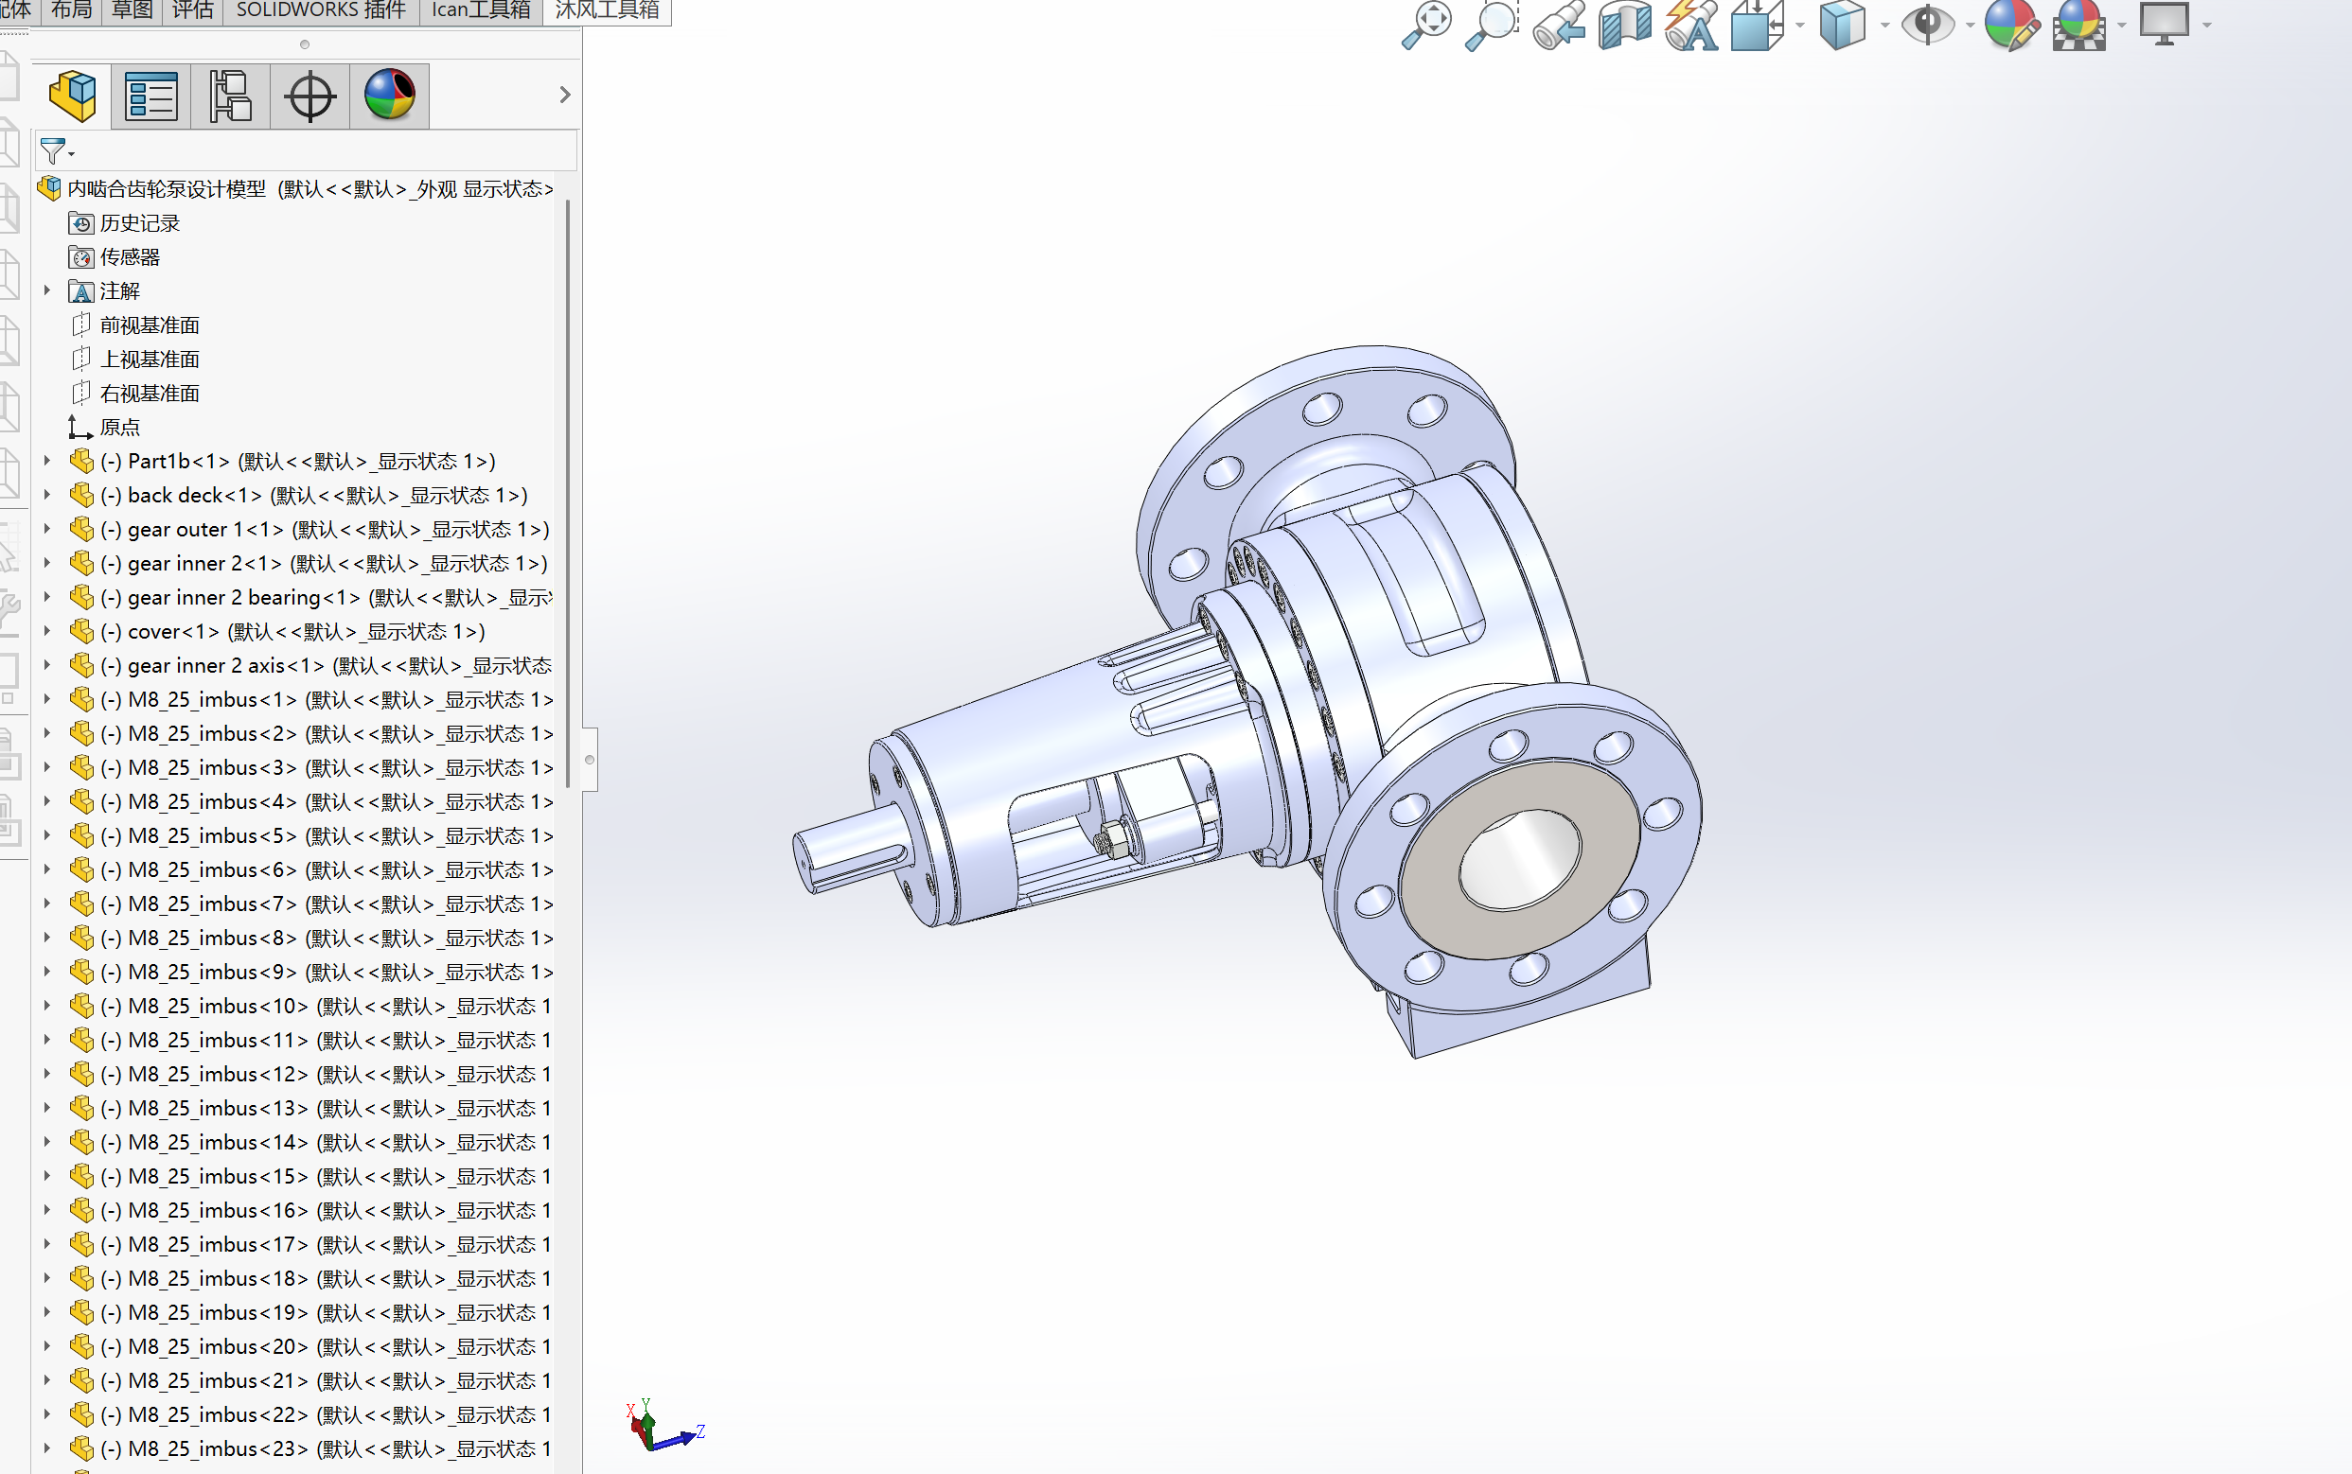This screenshot has height=1474, width=2352.
Task: Click the M8_25_imbus<8> part icon
Action: tap(82, 938)
